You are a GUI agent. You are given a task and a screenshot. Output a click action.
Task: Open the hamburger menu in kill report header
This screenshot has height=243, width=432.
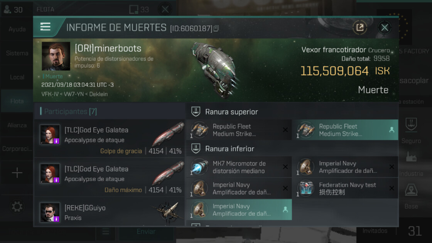46,27
